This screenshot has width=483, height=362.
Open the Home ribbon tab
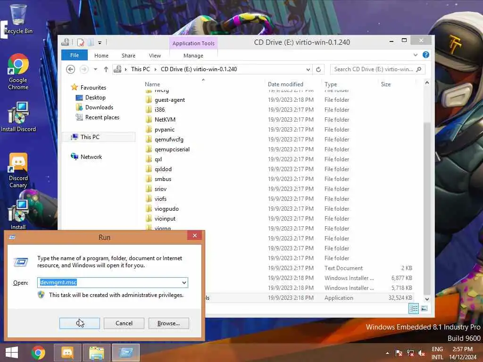click(101, 56)
